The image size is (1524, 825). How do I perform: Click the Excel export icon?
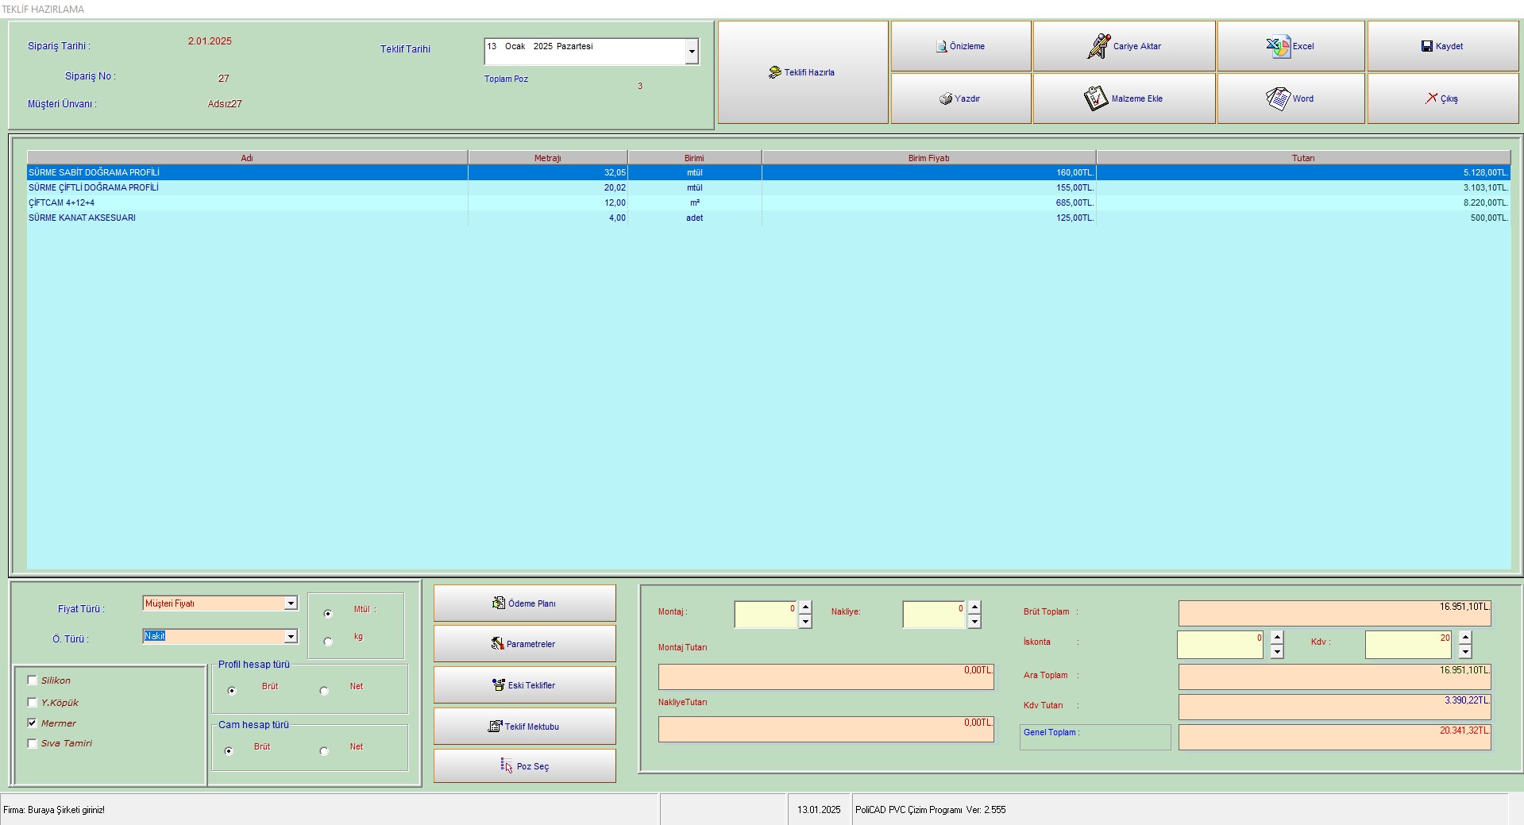(x=1278, y=46)
